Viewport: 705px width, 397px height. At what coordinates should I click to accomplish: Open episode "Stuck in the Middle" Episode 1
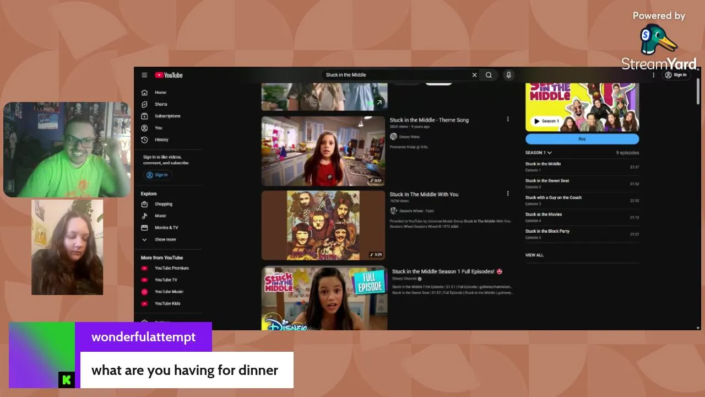[582, 167]
